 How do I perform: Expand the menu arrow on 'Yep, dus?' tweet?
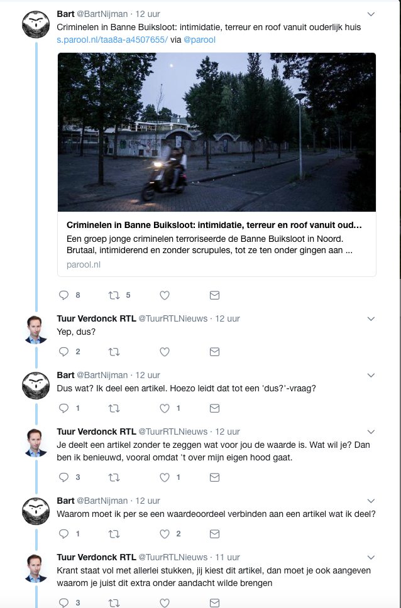point(371,318)
